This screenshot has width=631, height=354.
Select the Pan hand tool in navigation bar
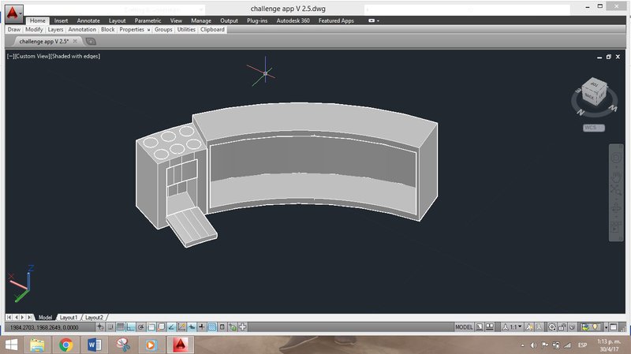(617, 174)
